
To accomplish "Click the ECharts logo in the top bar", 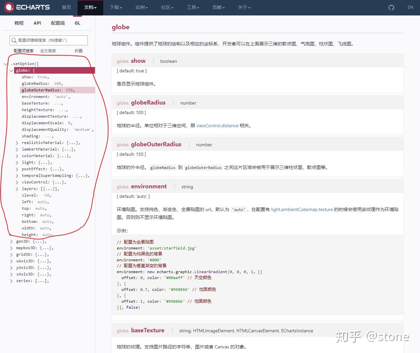I will click(27, 7).
